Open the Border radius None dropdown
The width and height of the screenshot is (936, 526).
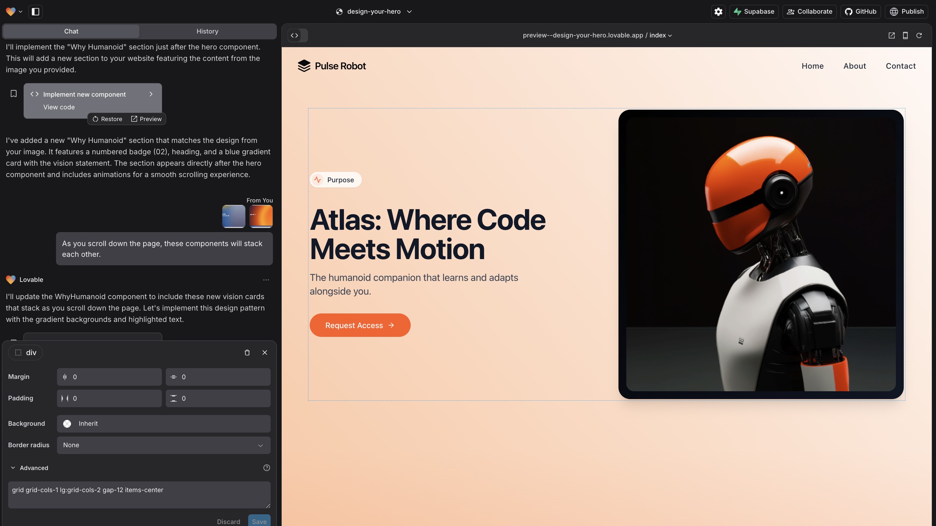point(163,445)
